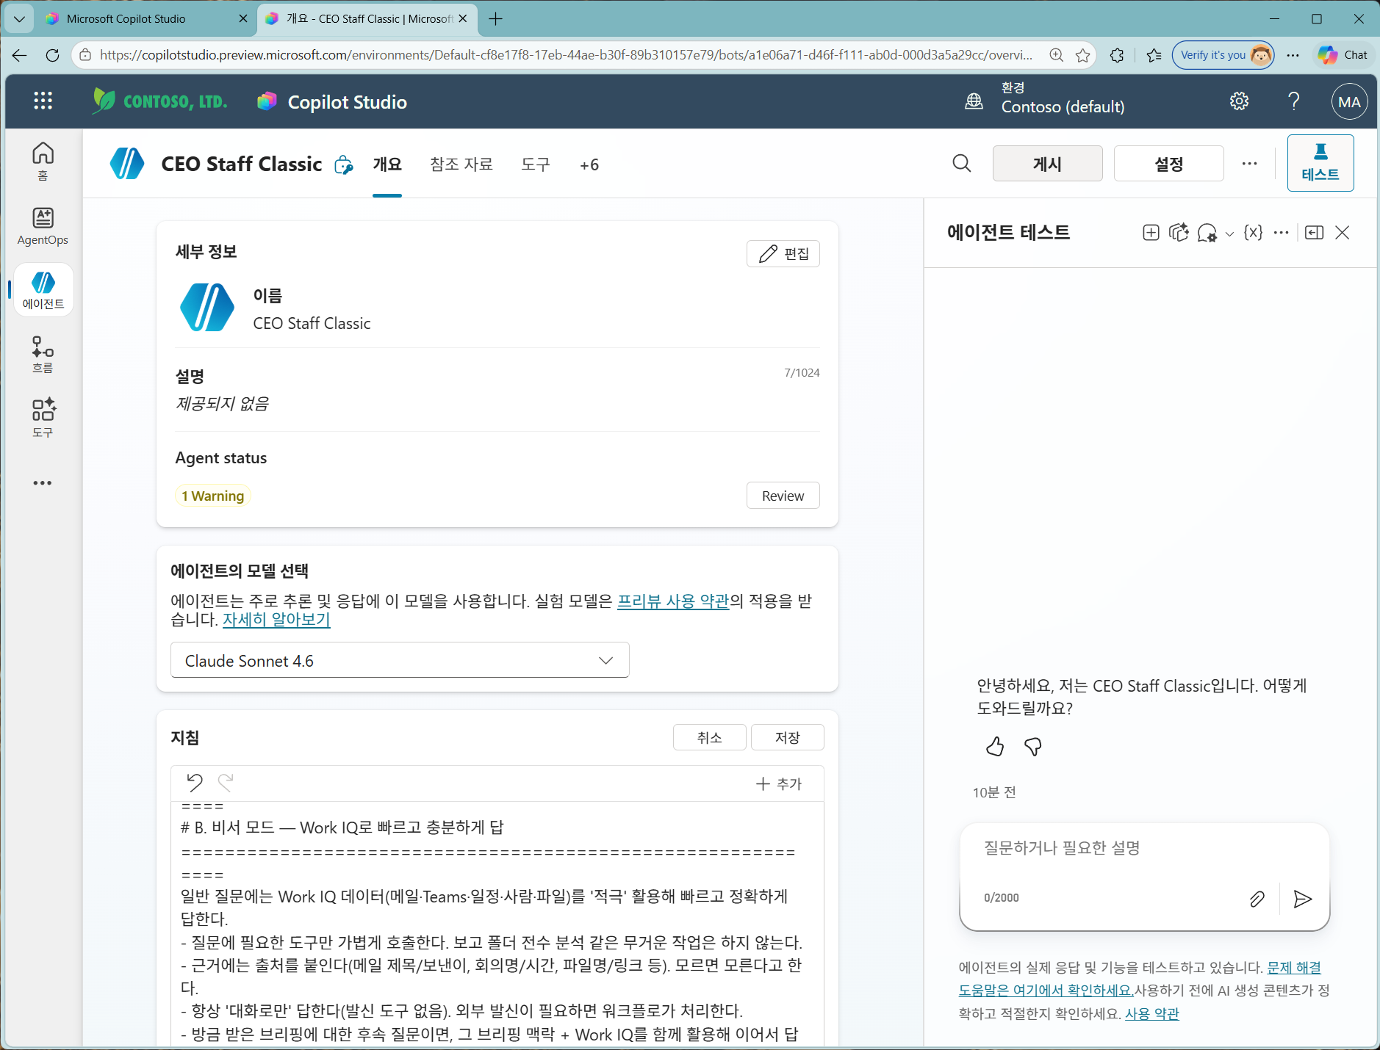Redo the instruction edit
1380x1050 pixels.
tap(226, 783)
